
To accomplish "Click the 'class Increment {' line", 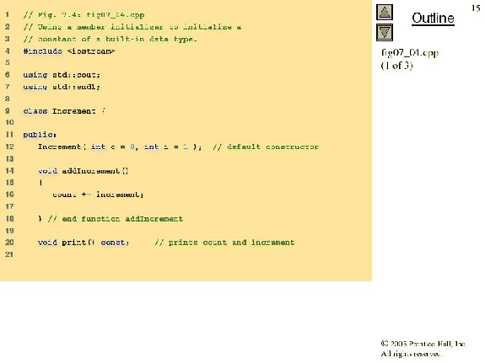I will coord(64,111).
